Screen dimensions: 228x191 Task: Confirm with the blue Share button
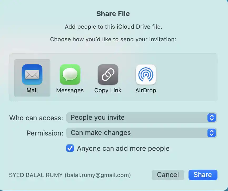click(203, 175)
